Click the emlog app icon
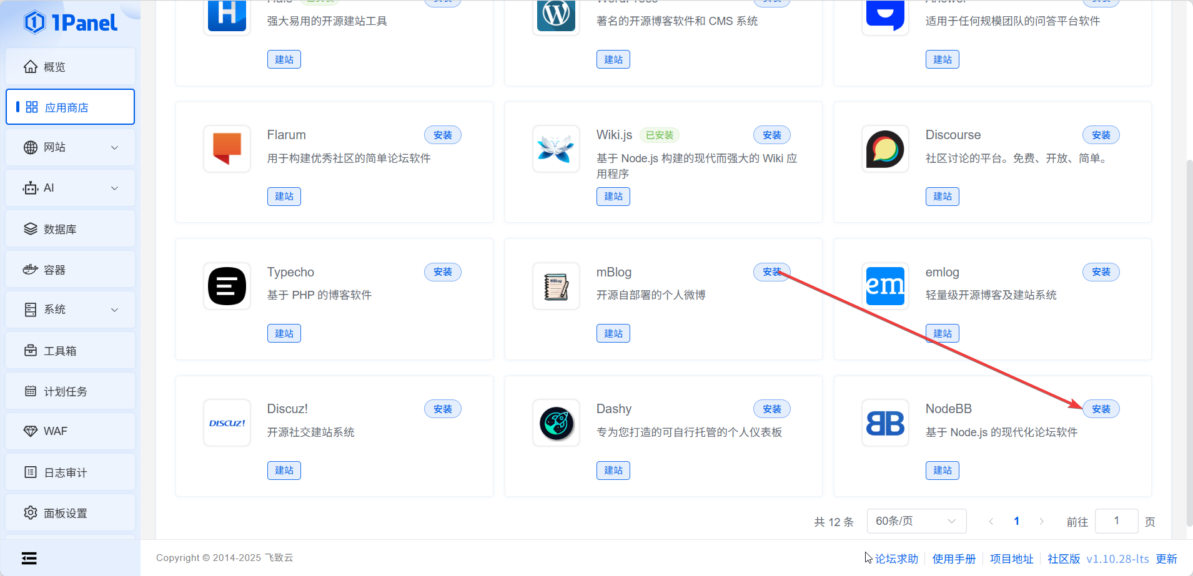Viewport: 1193px width, 576px height. click(x=885, y=286)
